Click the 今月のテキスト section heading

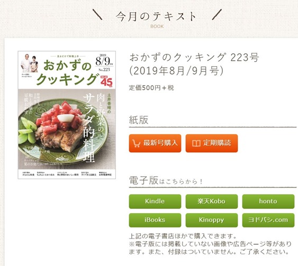156,16
